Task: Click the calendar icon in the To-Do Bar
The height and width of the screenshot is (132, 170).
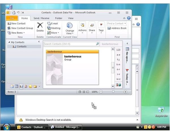Action: (127, 49)
